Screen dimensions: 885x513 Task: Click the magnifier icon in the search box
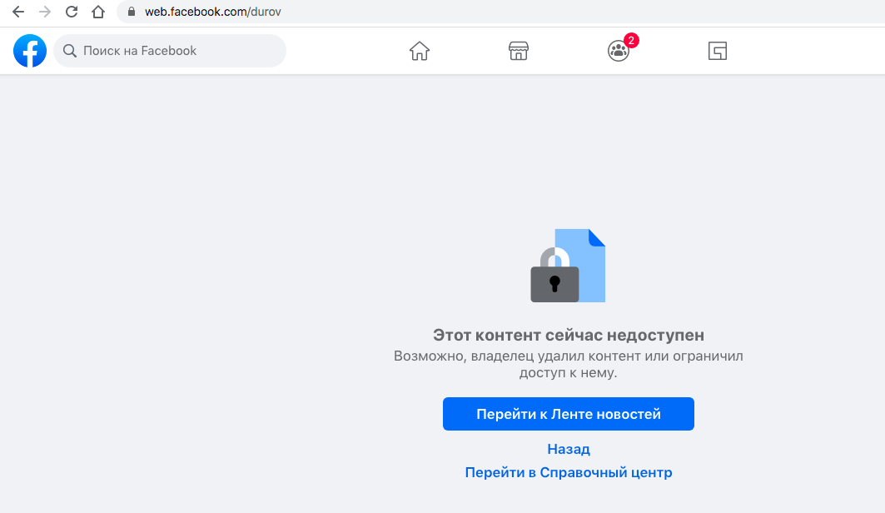(x=70, y=51)
